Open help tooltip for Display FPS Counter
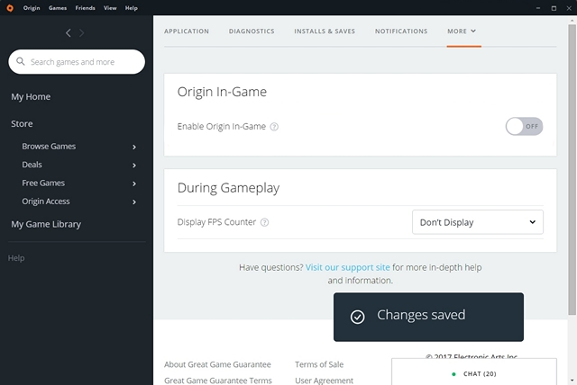 [264, 222]
